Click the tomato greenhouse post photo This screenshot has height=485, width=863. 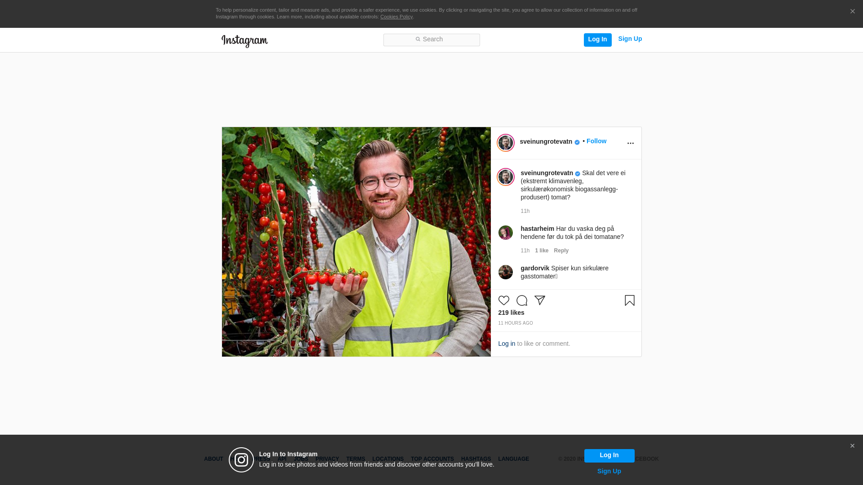[356, 242]
